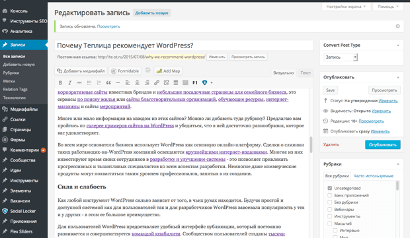Insert a horizontal line
Screen dimensions: 410x238
118,82
